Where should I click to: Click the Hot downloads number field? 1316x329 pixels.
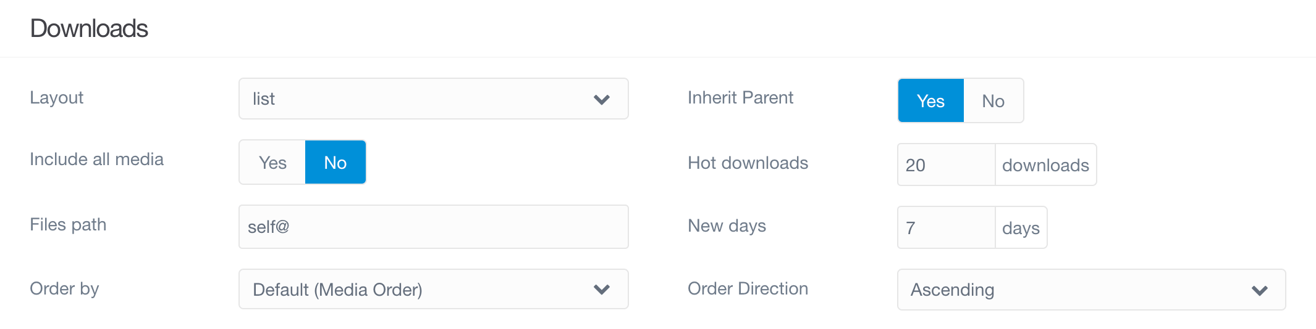946,164
